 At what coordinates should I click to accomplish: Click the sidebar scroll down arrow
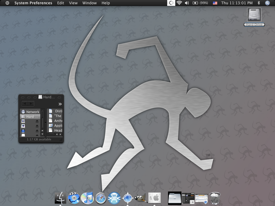42,134
